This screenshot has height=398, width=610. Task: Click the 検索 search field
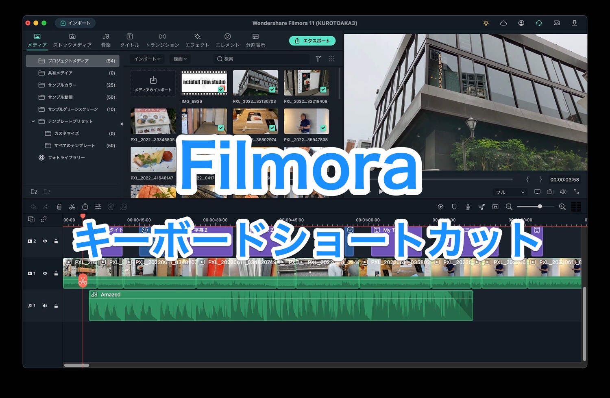[x=261, y=59]
